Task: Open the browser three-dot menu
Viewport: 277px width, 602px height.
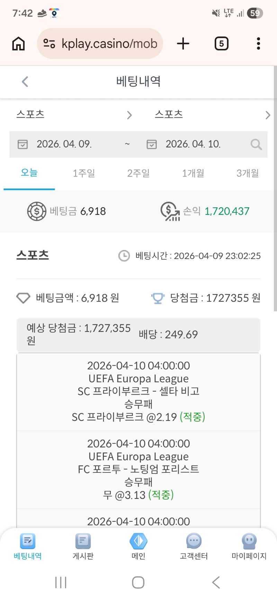Action: pos(258,44)
